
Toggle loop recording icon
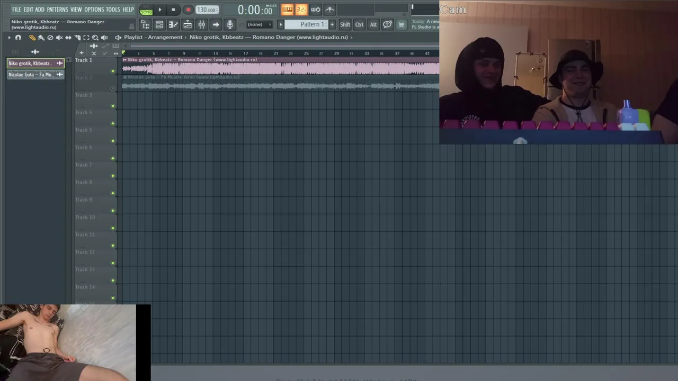315,10
